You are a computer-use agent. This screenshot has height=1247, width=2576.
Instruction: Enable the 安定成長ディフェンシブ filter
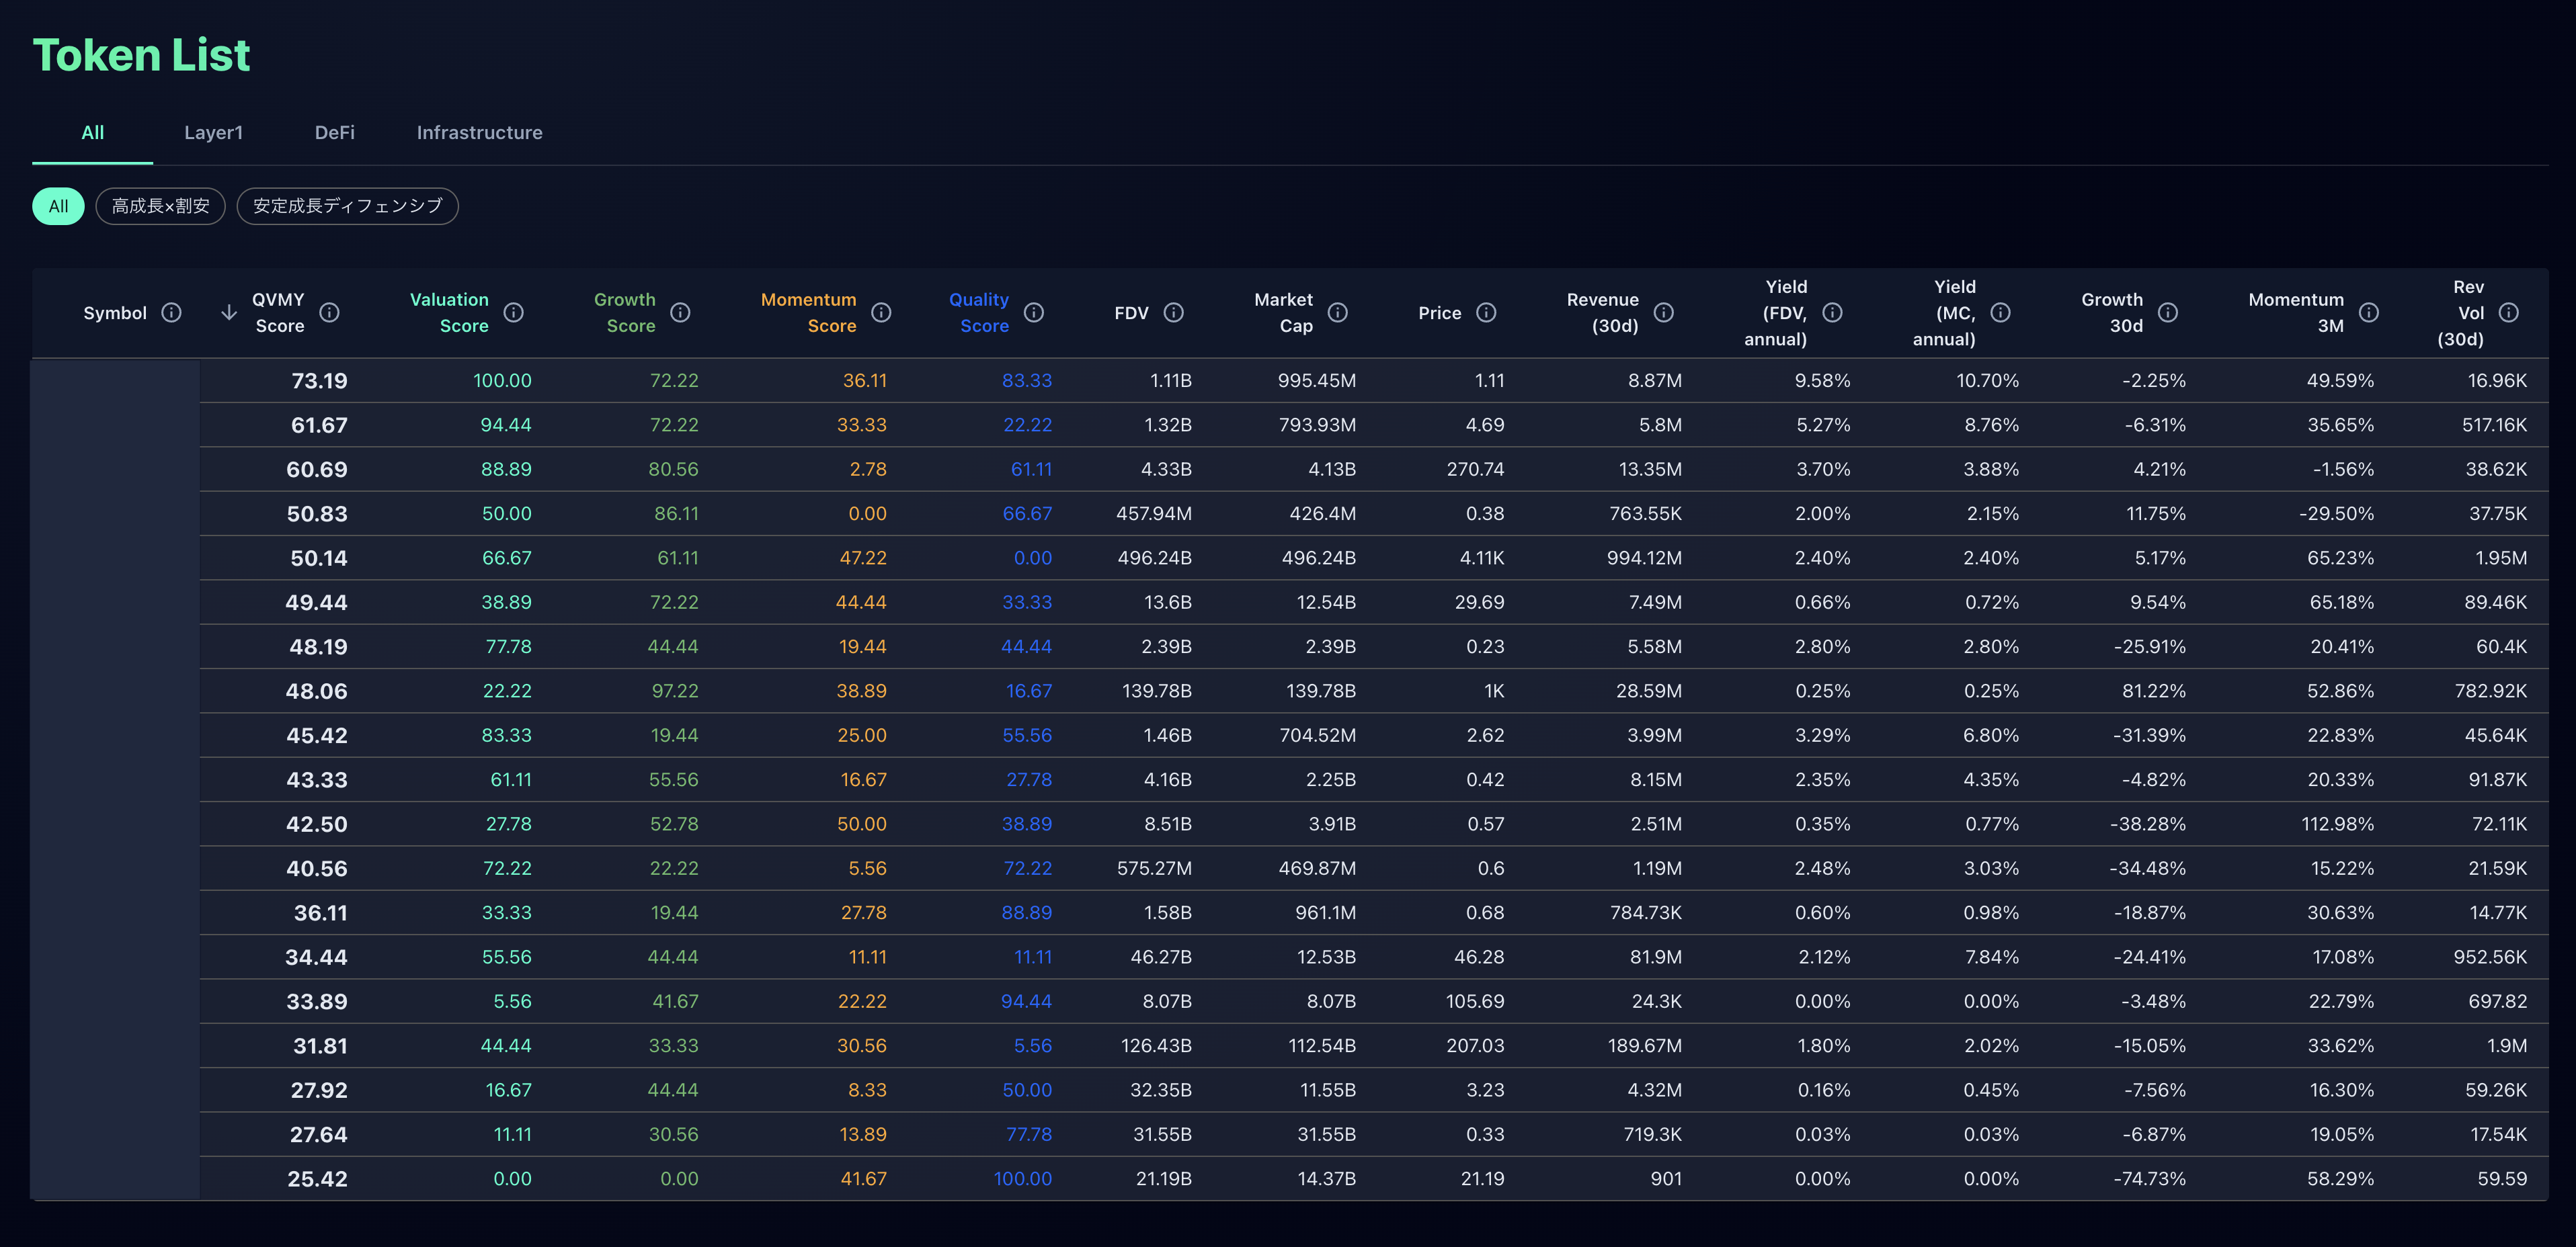pyautogui.click(x=347, y=206)
